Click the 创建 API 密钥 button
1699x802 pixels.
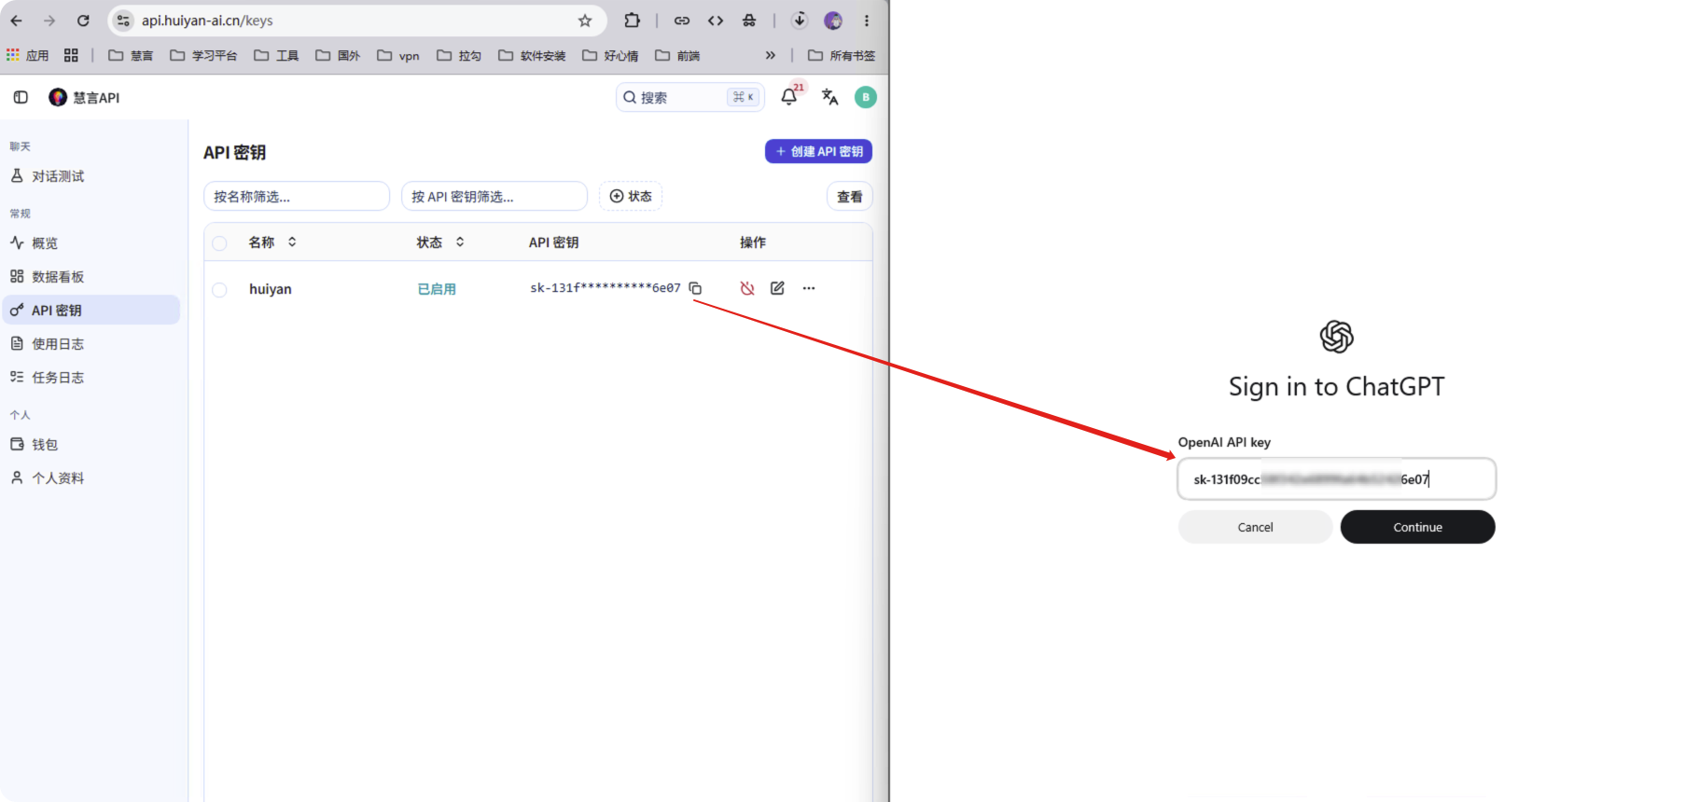[819, 151]
